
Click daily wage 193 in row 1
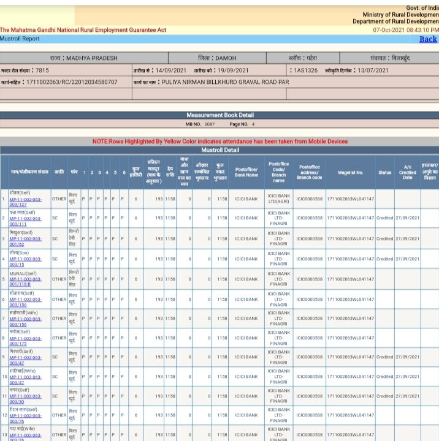pos(159,199)
